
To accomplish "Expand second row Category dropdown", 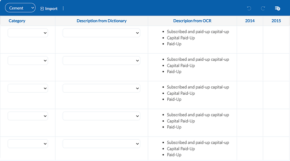I will [28, 60].
